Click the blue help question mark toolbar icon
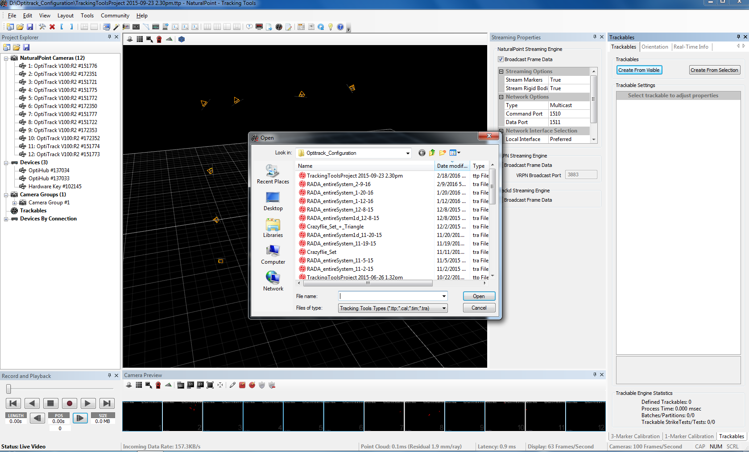Screen dimensions: 749x452 [x=340, y=27]
